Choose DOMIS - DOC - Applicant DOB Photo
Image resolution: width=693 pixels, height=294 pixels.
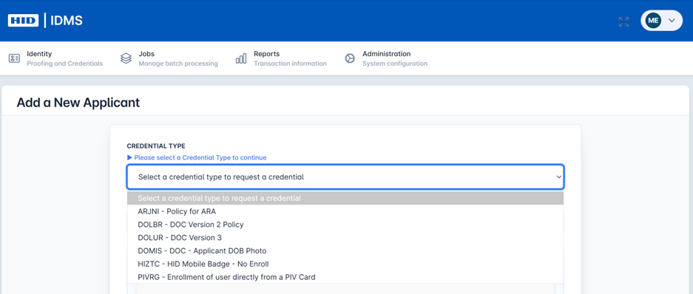[x=345, y=250]
